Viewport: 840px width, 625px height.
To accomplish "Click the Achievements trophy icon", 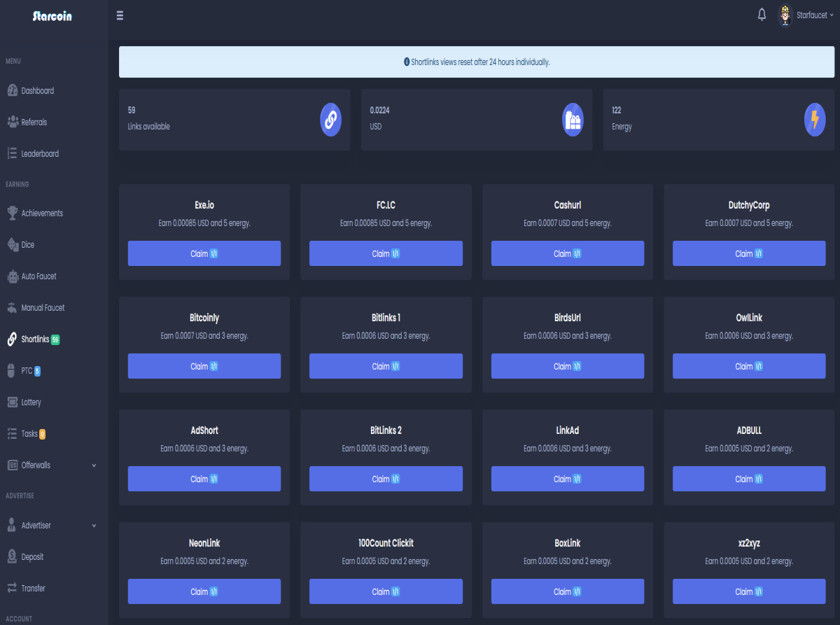I will (x=12, y=213).
